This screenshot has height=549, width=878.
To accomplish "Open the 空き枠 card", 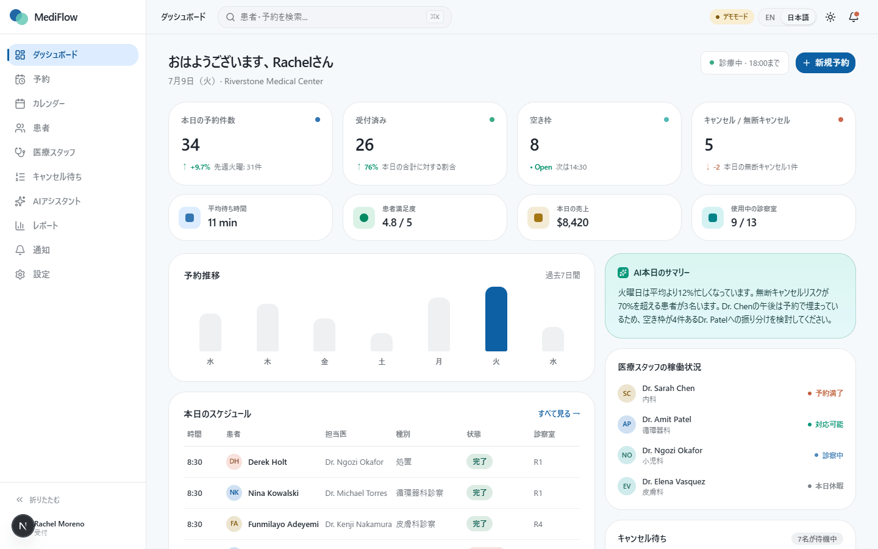I will point(599,143).
